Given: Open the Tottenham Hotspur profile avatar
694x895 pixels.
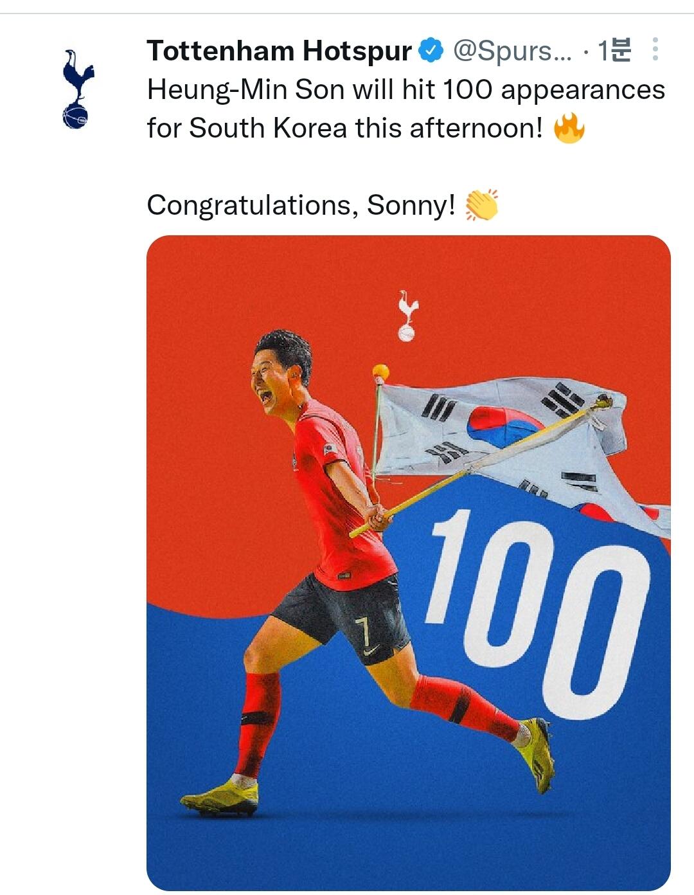Looking at the screenshot, I should click(78, 89).
